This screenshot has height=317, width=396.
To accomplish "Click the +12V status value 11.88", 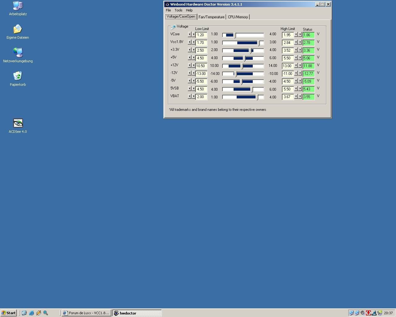I will (309, 66).
